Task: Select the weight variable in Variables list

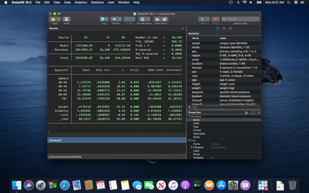Action: coord(224,88)
